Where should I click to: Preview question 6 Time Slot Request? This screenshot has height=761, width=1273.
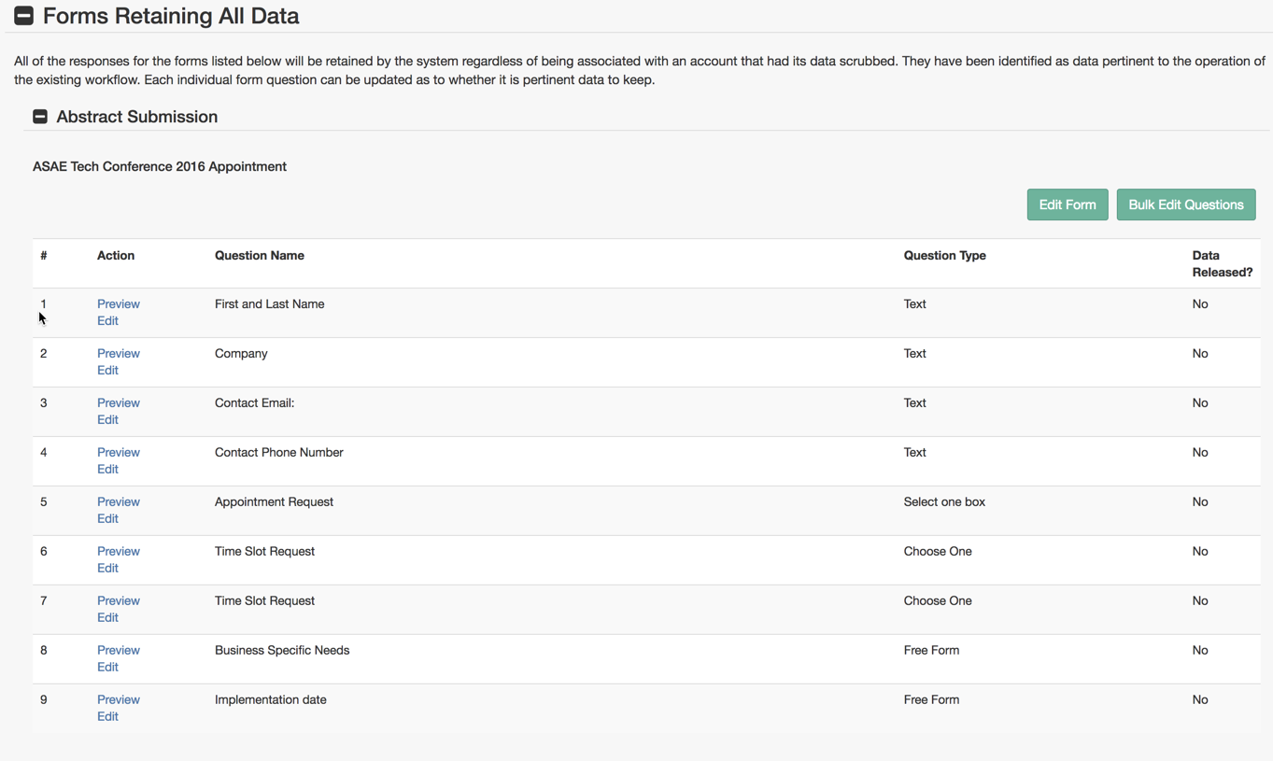pyautogui.click(x=119, y=552)
